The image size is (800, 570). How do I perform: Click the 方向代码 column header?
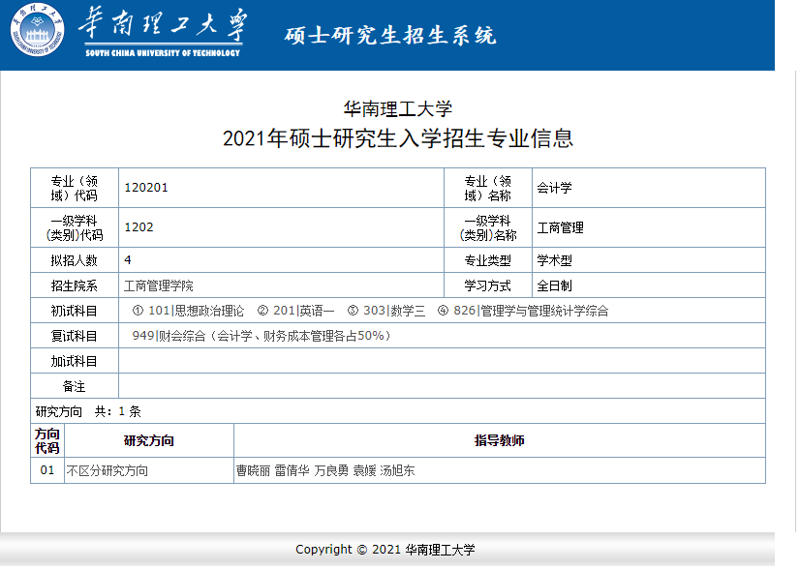(47, 441)
